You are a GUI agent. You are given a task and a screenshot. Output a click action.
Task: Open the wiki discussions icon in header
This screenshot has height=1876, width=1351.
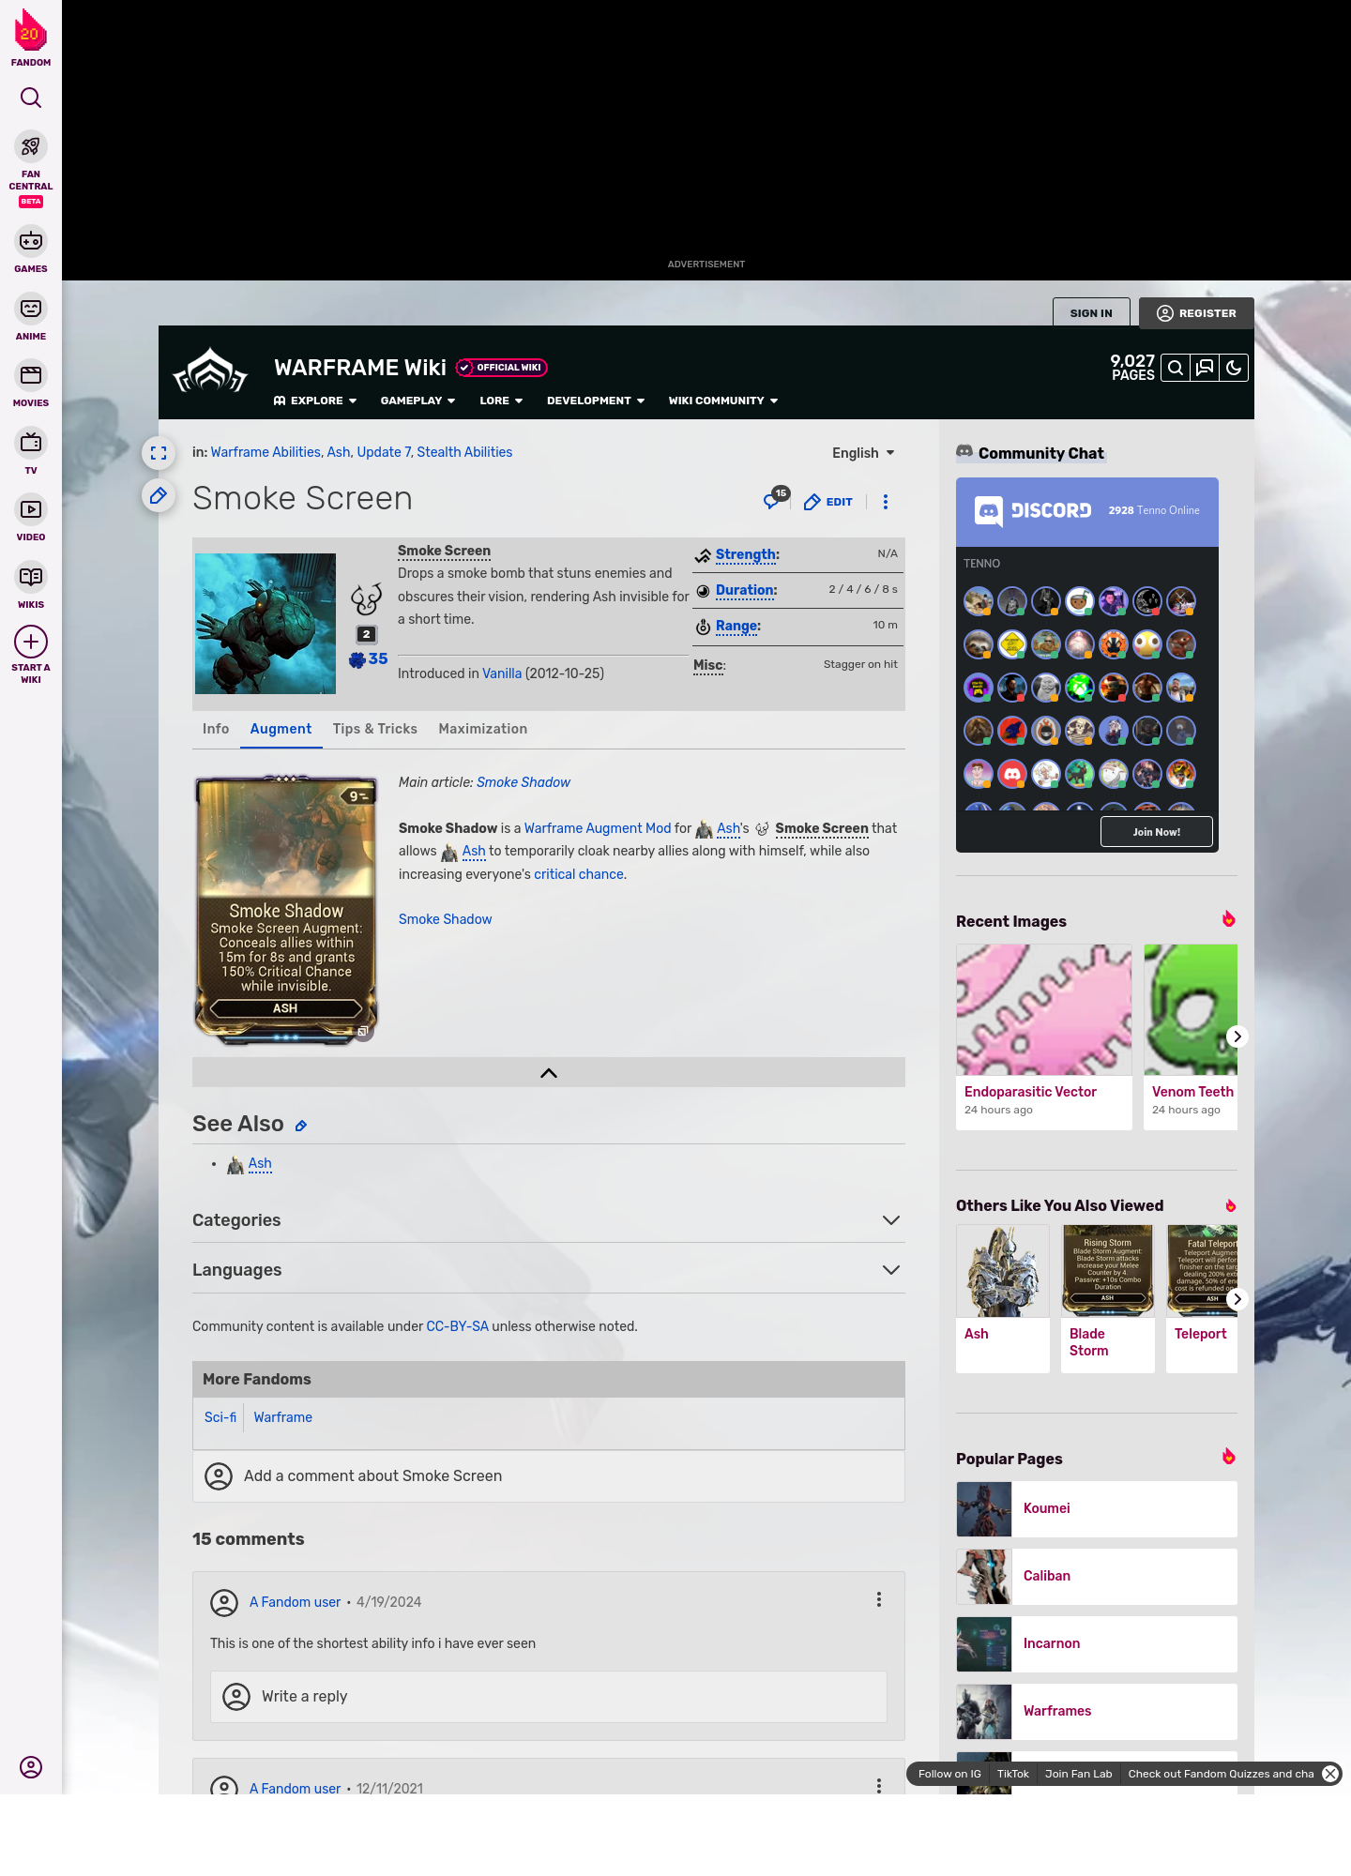1205,368
